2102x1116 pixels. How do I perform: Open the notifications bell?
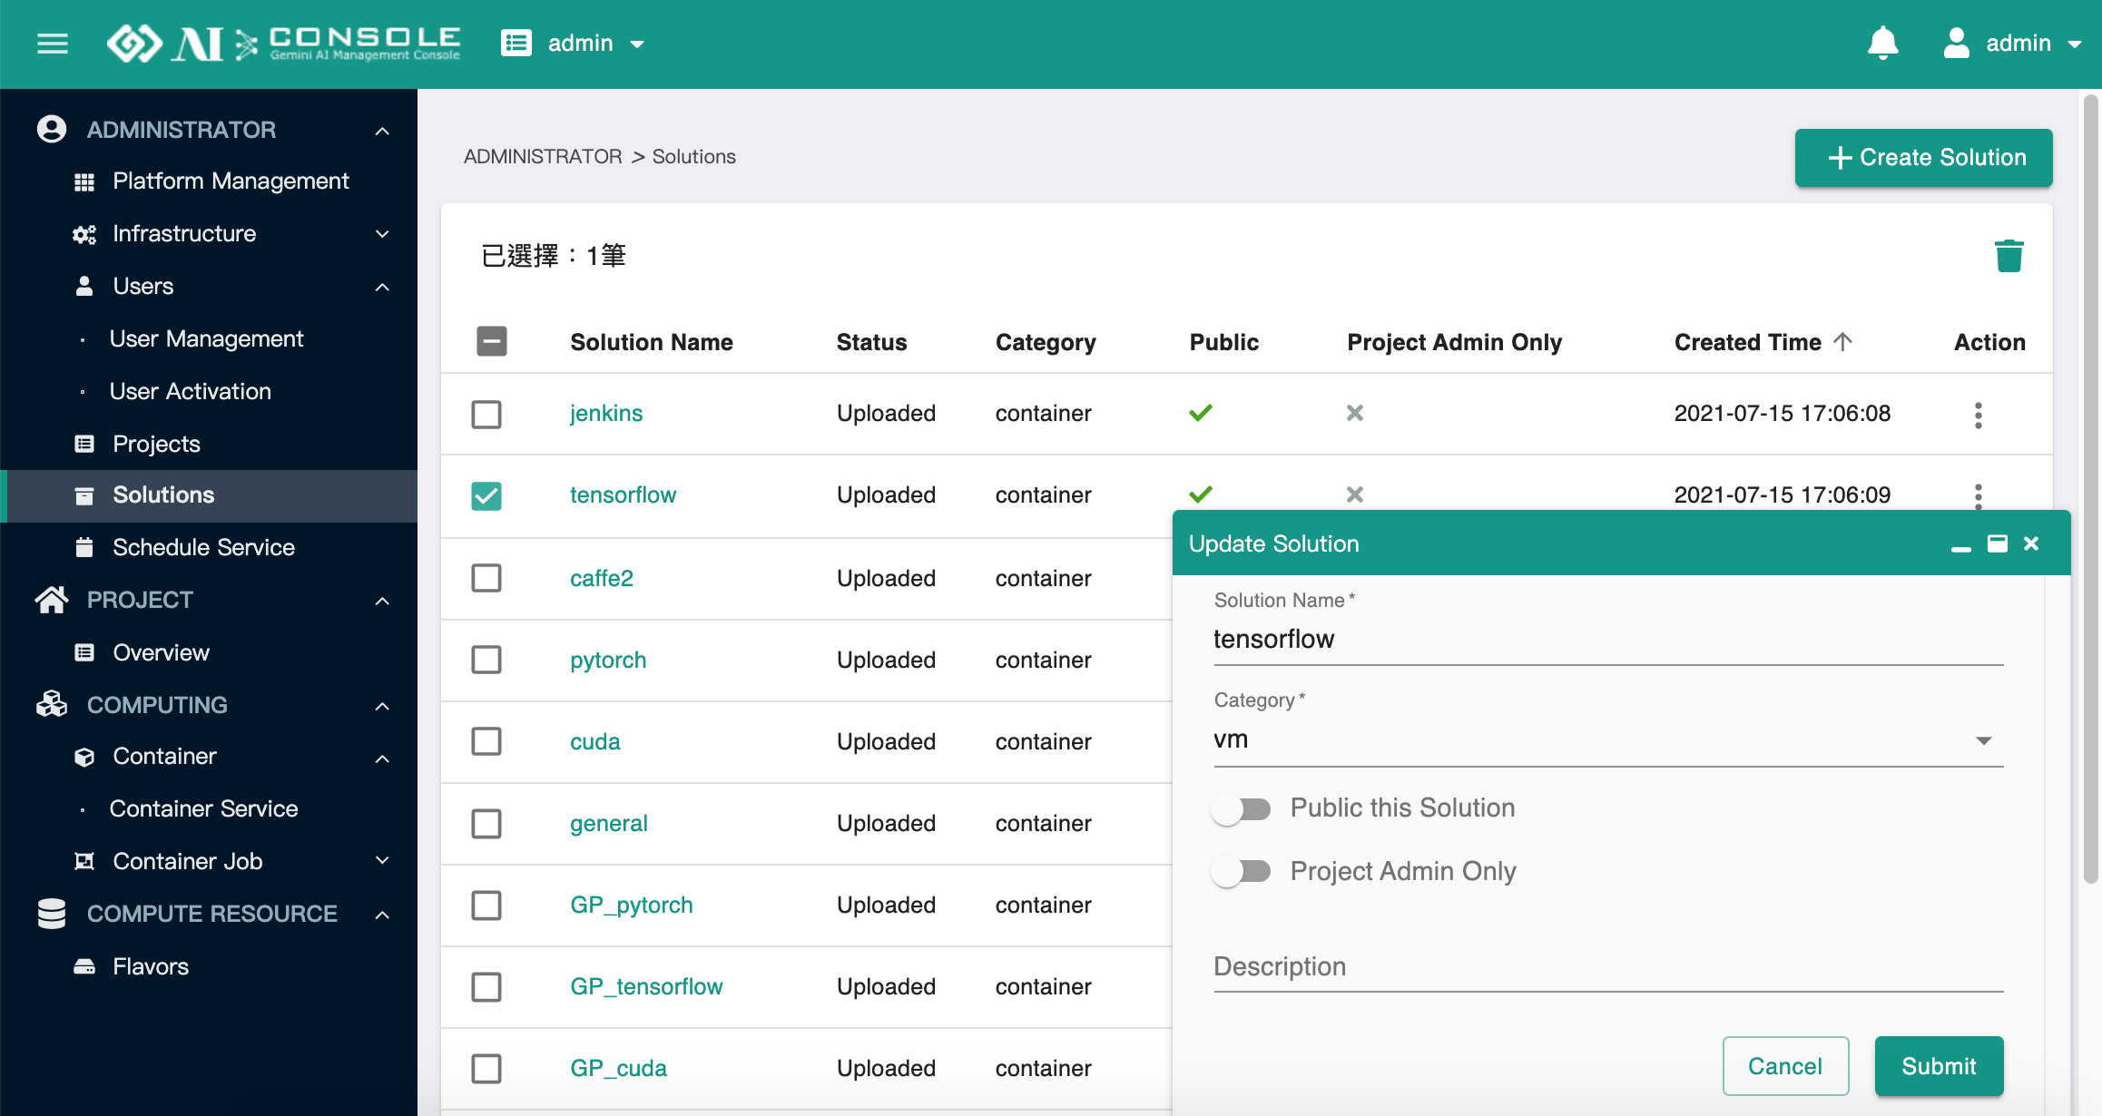(x=1883, y=44)
